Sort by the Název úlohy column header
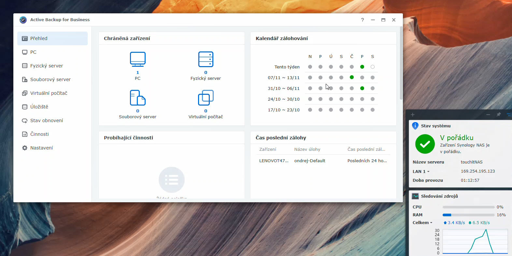This screenshot has height=256, width=512. point(307,149)
